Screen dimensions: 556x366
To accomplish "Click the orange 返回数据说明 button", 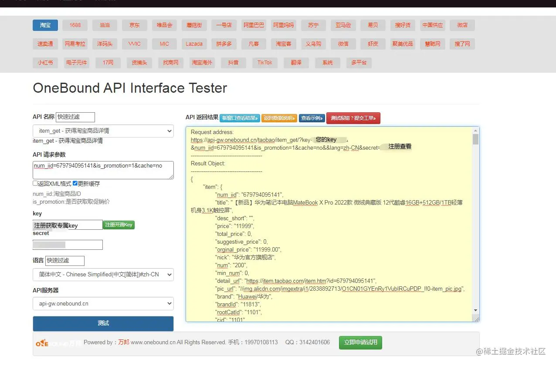I will (x=279, y=118).
